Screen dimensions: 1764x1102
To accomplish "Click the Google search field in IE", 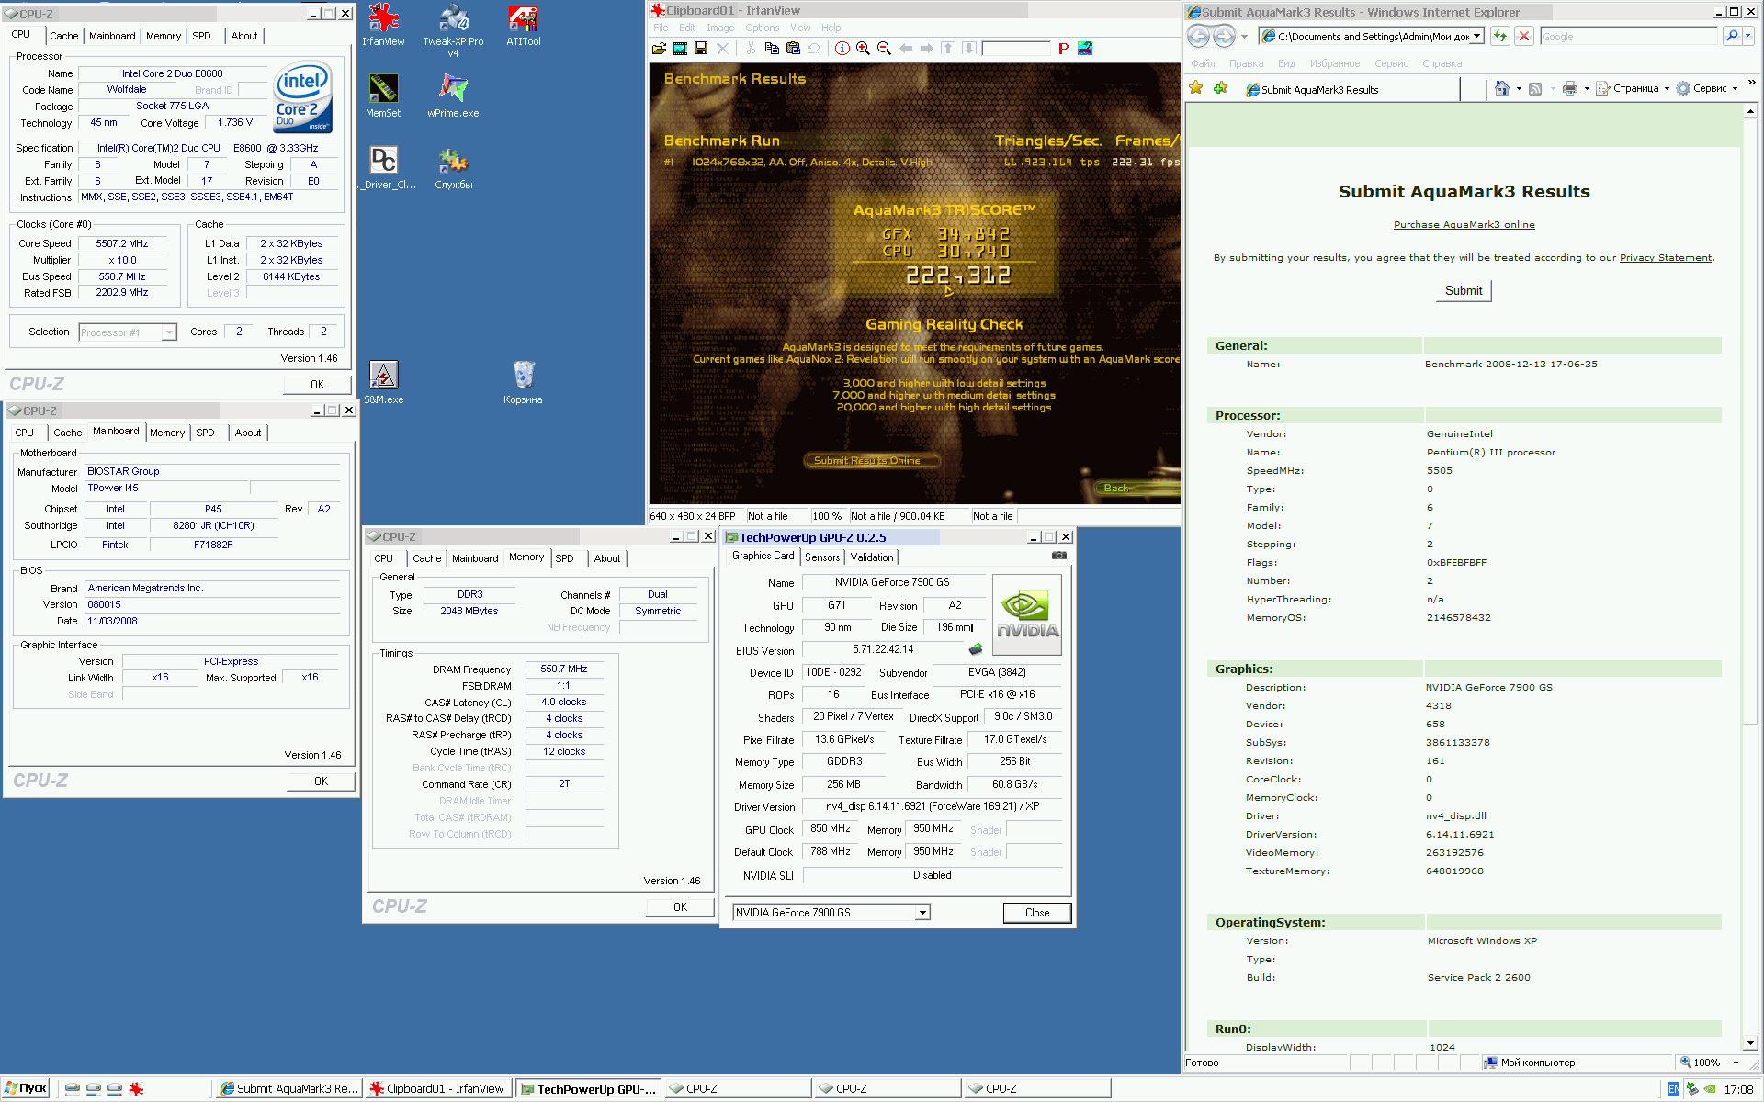I will click(1628, 37).
